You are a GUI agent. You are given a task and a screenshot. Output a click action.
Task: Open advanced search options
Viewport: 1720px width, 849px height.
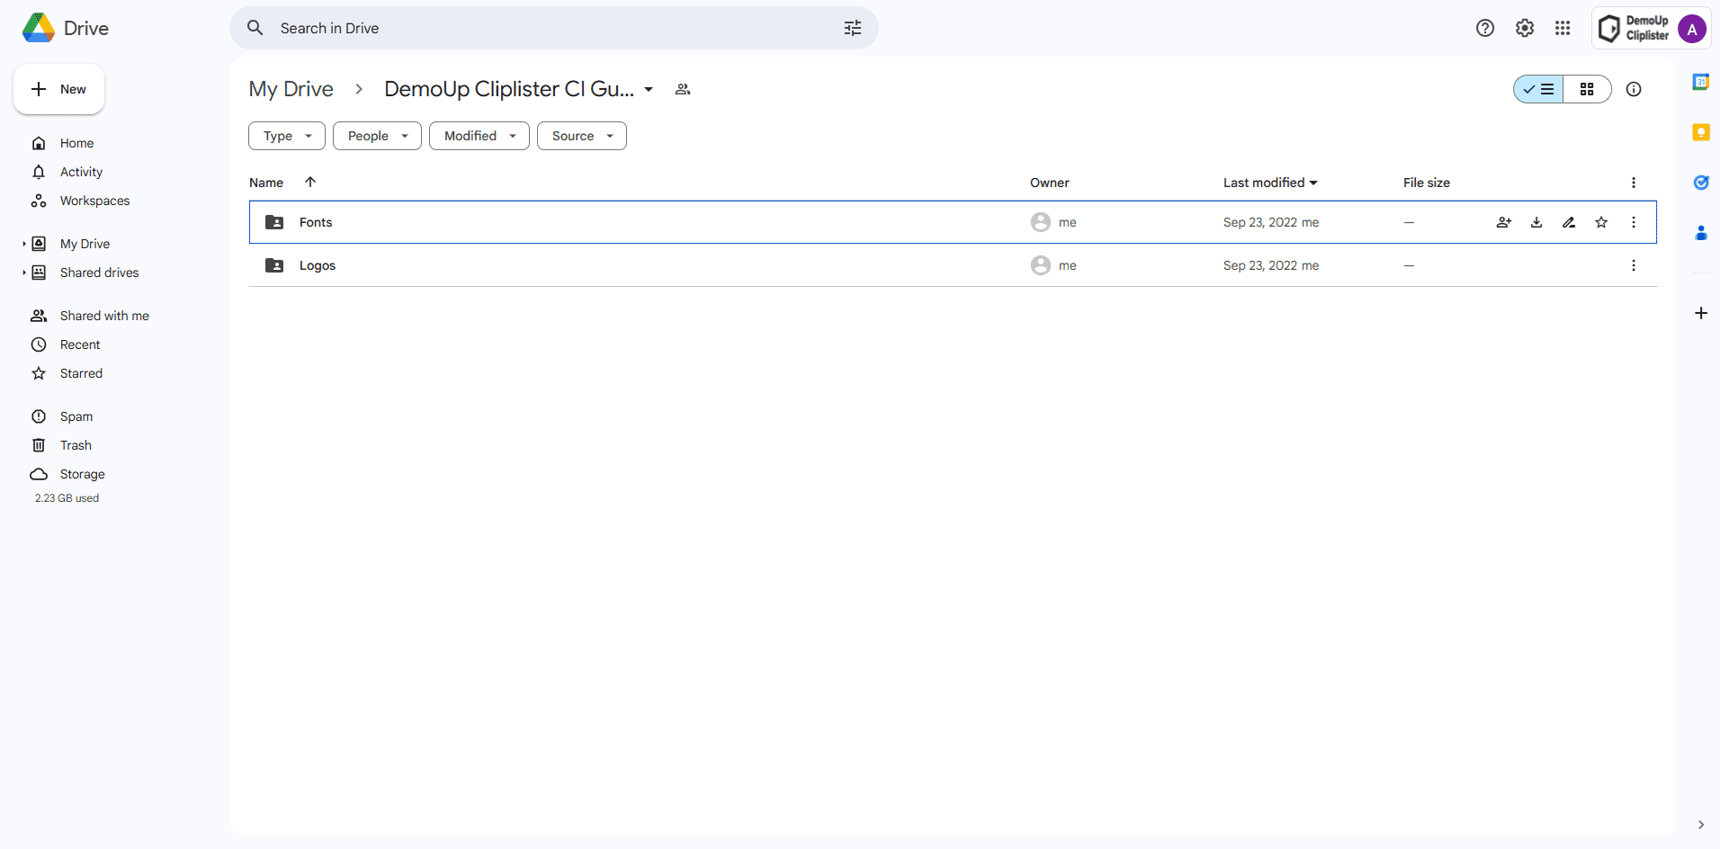point(852,28)
